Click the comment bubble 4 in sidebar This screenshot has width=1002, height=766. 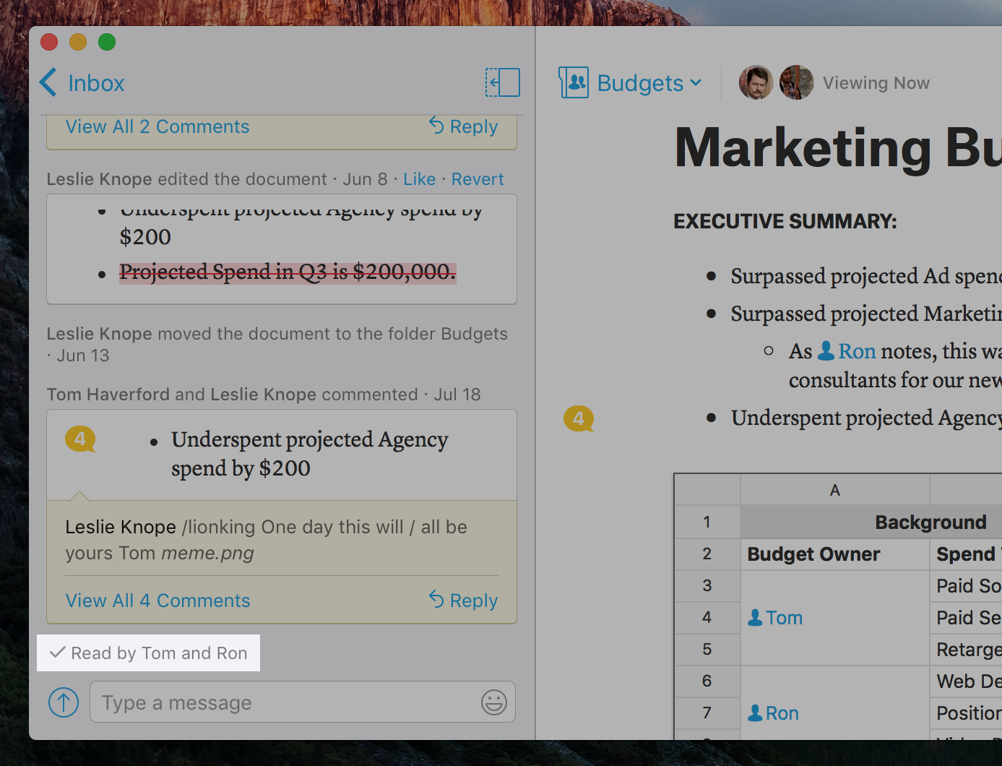(x=80, y=439)
